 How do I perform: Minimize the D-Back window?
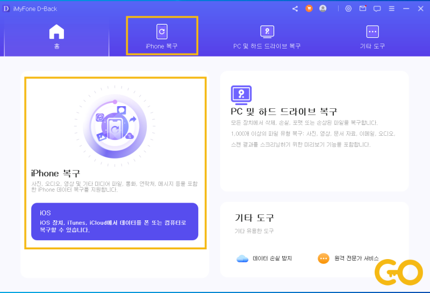(406, 9)
